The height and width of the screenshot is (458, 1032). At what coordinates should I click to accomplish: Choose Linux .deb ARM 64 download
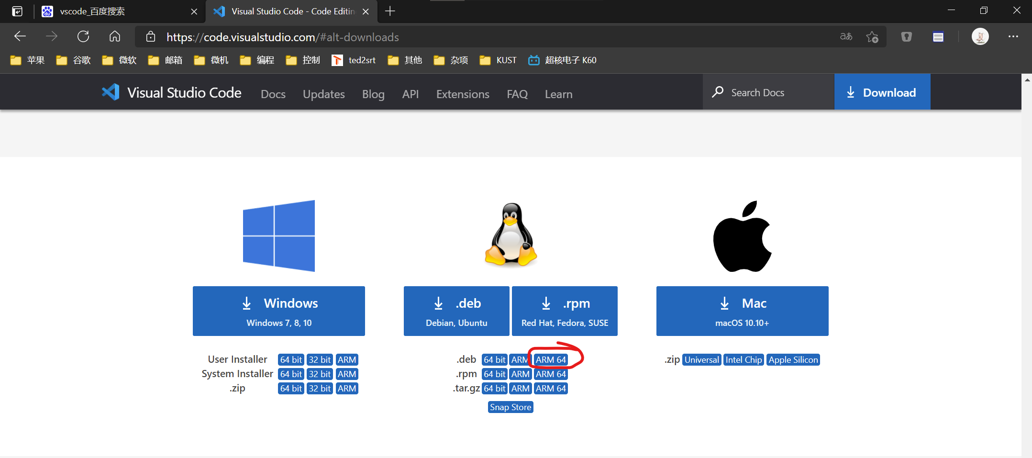(551, 360)
